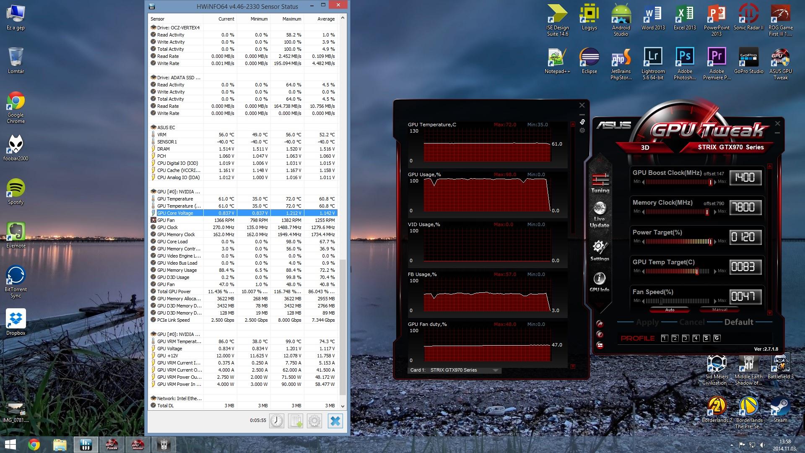Click Max arrow on GPU Temp Target
This screenshot has width=805, height=453.
point(715,271)
